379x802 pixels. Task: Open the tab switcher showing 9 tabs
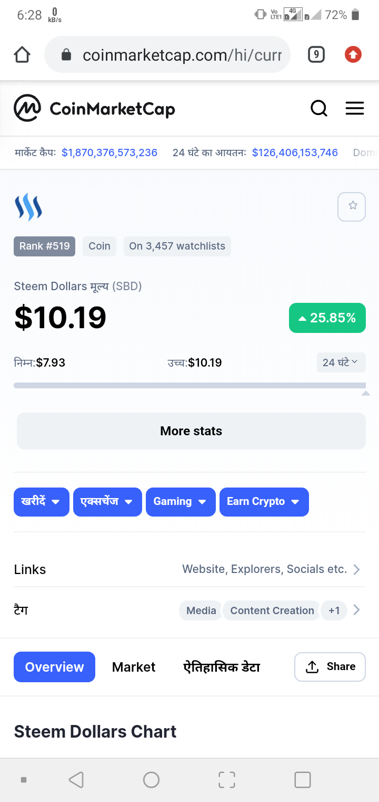(x=316, y=54)
